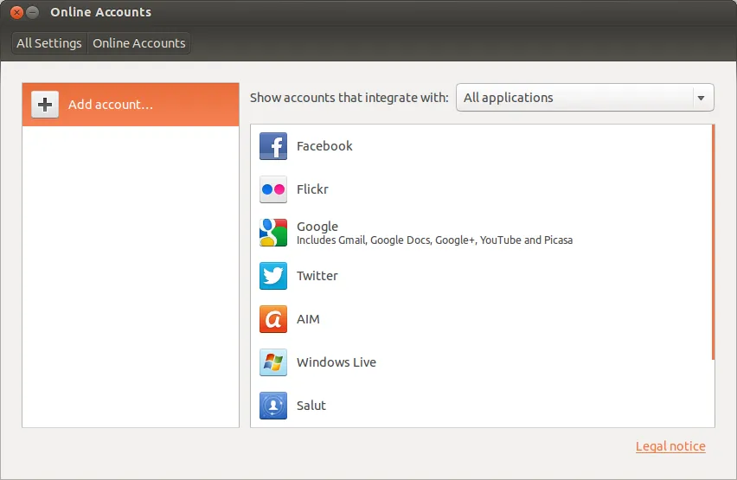Click the Facebook logo icon

(273, 146)
